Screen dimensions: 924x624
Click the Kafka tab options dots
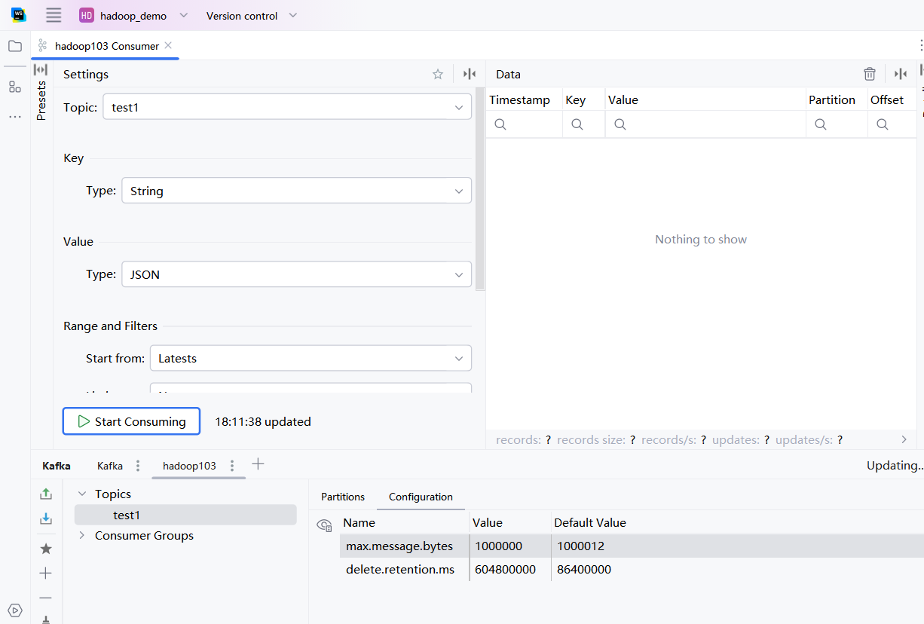[x=138, y=466]
